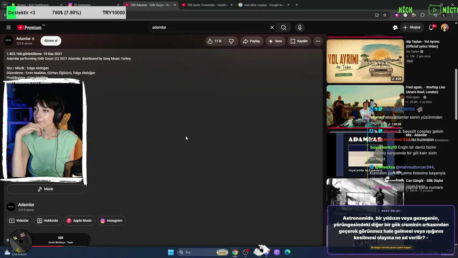458x258 pixels.
Task: Play the Alp Taylan - Yol Ayrımı thumbnail
Action: coord(365,61)
